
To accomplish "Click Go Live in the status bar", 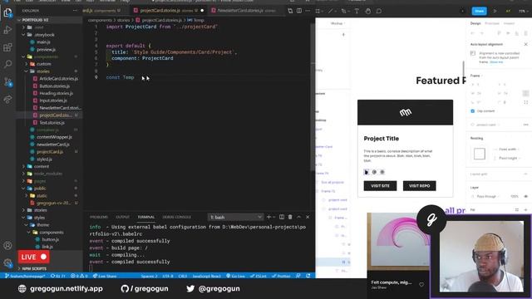I will tap(235, 276).
